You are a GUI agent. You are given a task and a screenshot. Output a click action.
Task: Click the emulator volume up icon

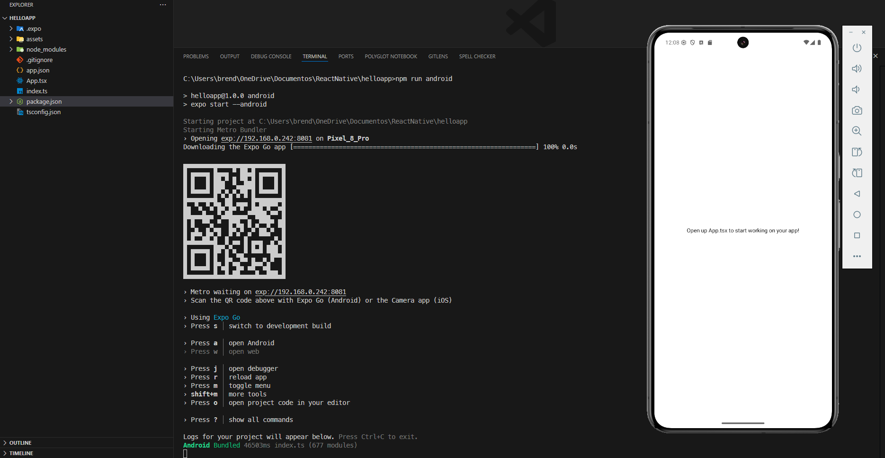coord(857,69)
